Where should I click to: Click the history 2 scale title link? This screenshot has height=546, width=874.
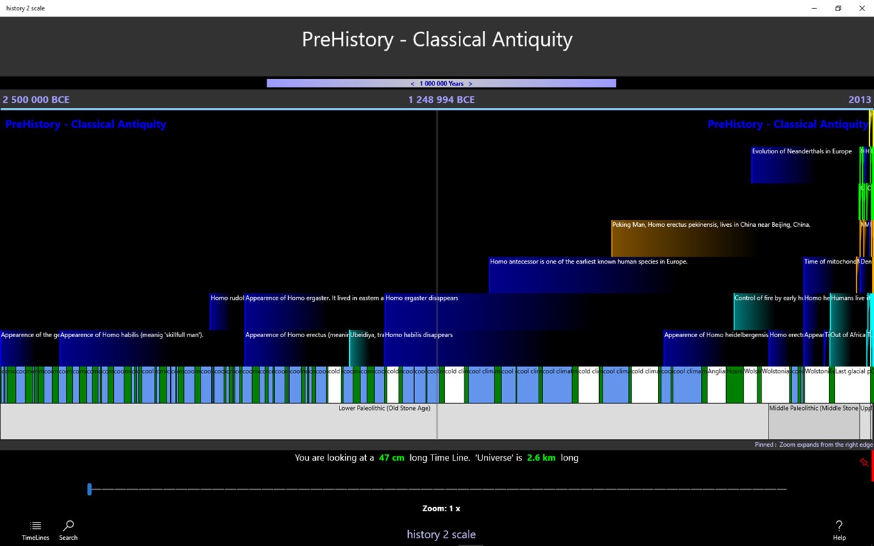point(441,534)
